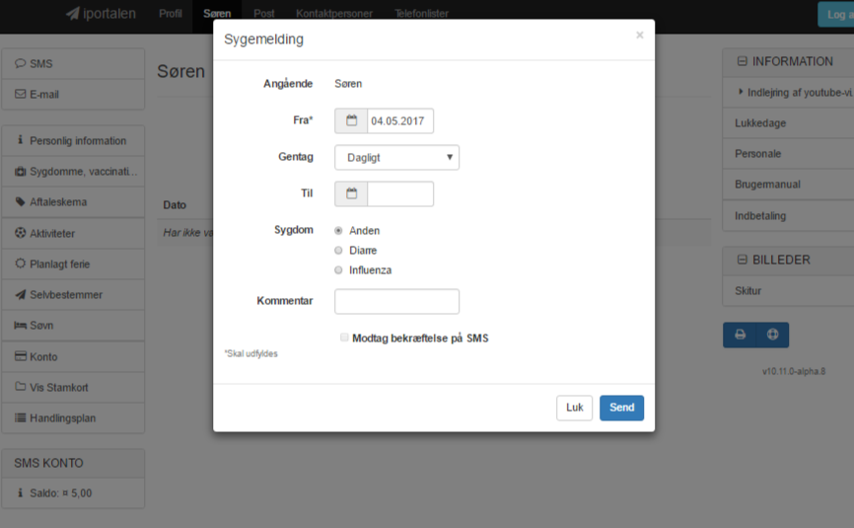This screenshot has height=528, width=854.
Task: Click the Kommentar text field
Action: coord(396,301)
